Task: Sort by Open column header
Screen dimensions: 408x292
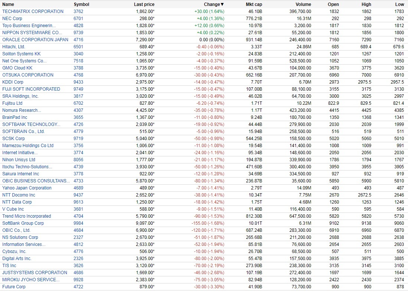Action: point(333,4)
